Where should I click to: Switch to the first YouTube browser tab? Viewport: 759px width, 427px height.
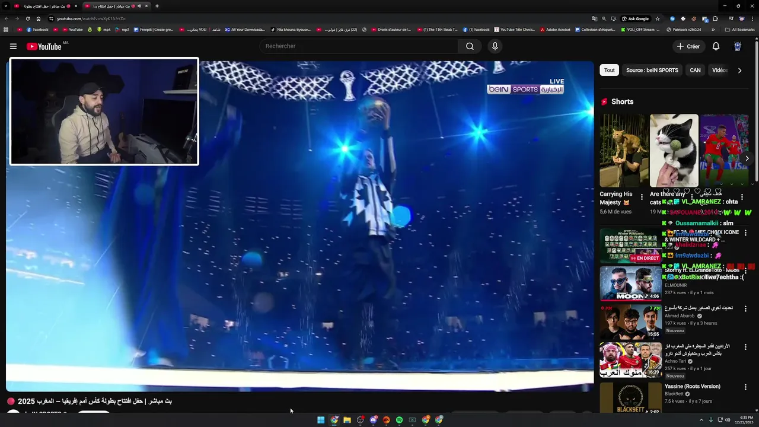click(x=45, y=6)
